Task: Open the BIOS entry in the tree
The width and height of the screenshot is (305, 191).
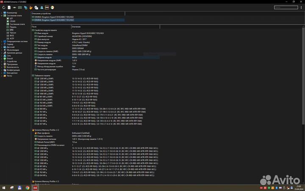Action: click(x=12, y=36)
